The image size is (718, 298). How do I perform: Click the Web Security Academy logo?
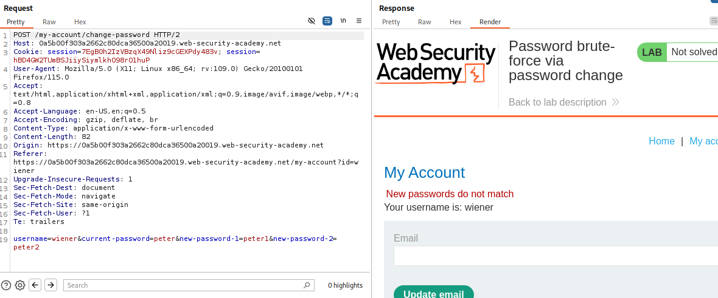tap(436, 63)
